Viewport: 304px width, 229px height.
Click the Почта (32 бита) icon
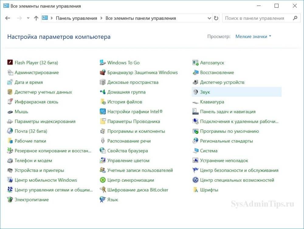pyautogui.click(x=10, y=131)
